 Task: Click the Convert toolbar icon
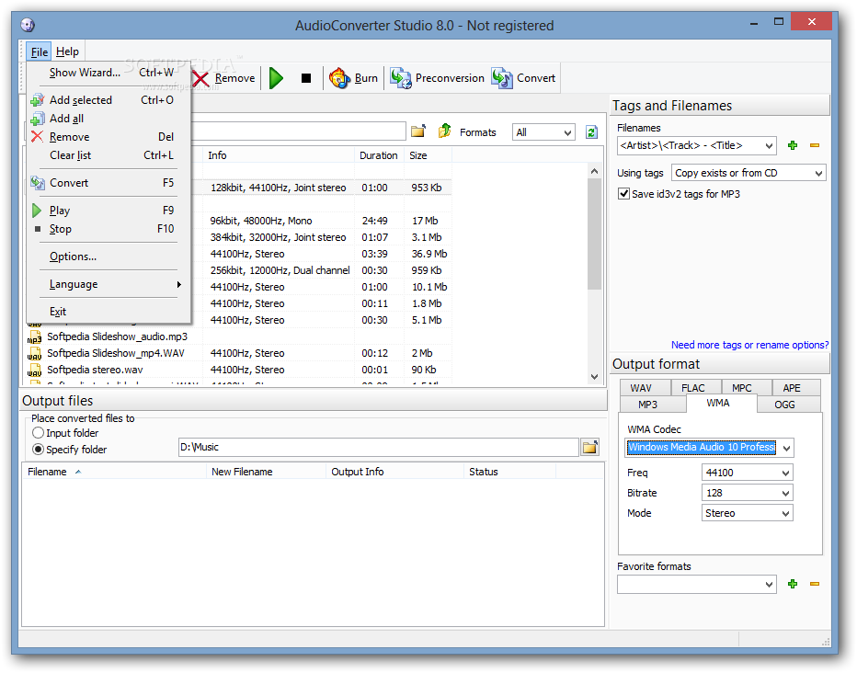pos(501,78)
